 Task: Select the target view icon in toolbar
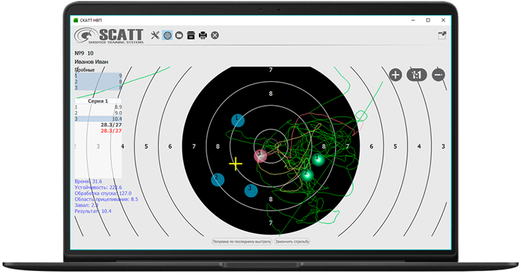(167, 35)
